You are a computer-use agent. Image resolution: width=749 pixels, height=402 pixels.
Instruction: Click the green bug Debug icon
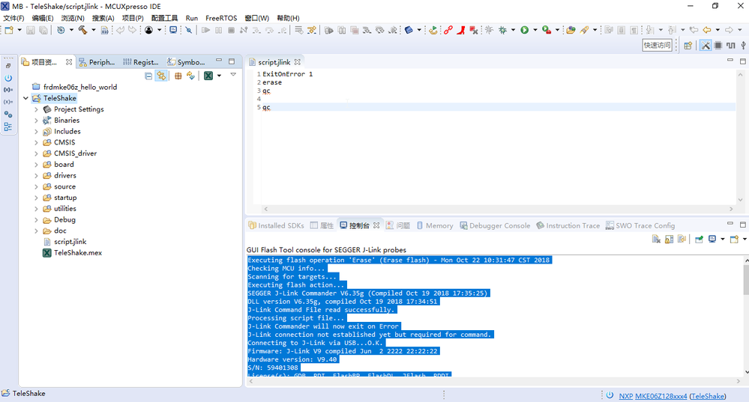click(x=502, y=30)
